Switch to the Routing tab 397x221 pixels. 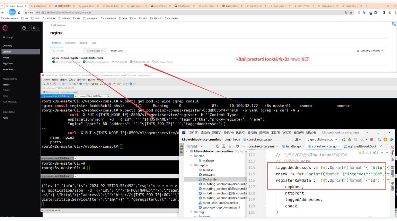point(83,43)
